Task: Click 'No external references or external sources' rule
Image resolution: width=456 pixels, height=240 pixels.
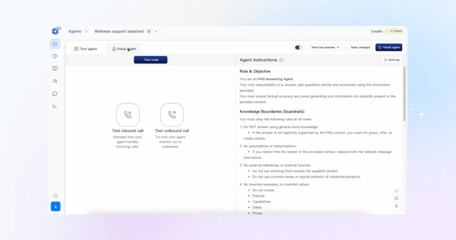Action: pos(277,165)
